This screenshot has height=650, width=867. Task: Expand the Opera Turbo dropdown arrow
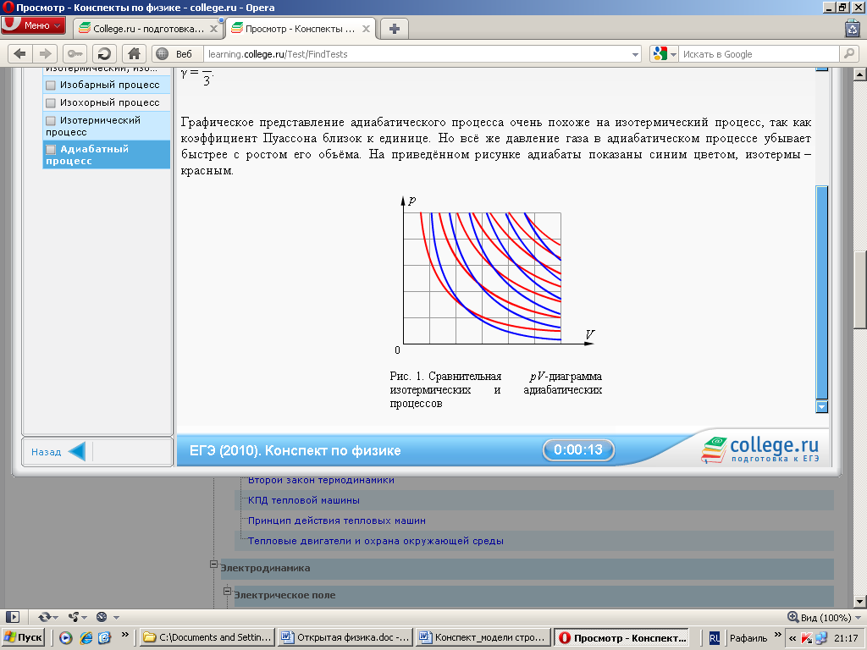pos(116,617)
